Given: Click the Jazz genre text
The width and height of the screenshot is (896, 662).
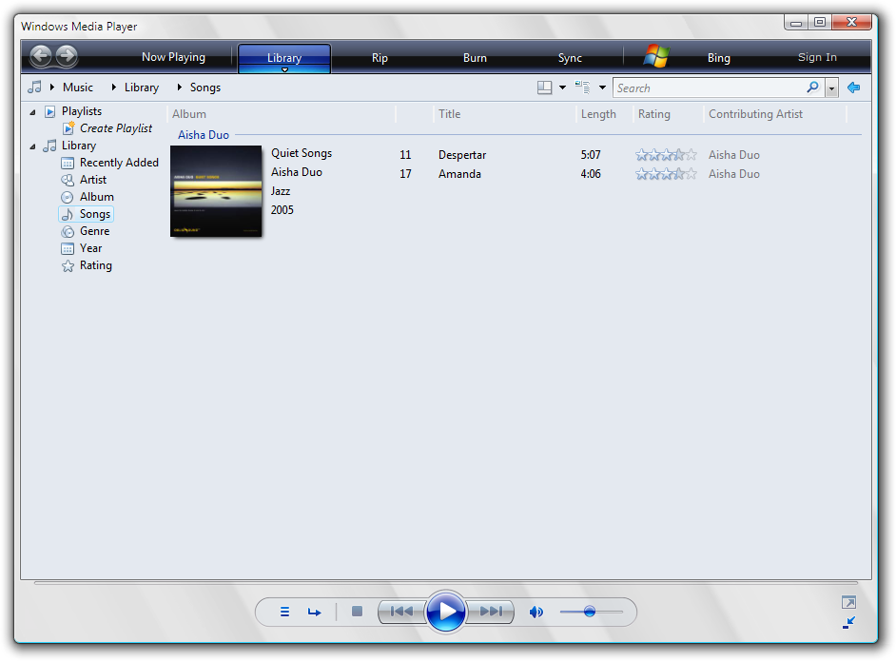Looking at the screenshot, I should (280, 191).
